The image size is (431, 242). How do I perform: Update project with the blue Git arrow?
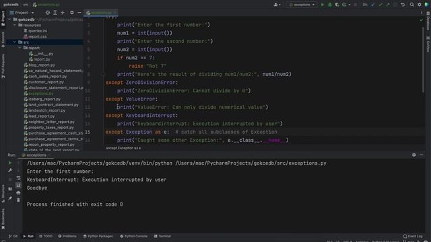coord(372,5)
